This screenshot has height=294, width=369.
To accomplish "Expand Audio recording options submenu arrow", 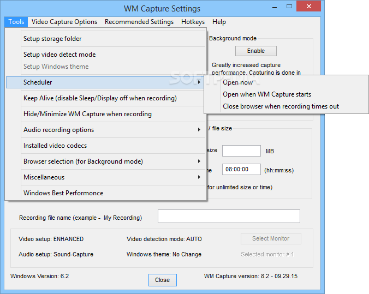I will pos(199,130).
